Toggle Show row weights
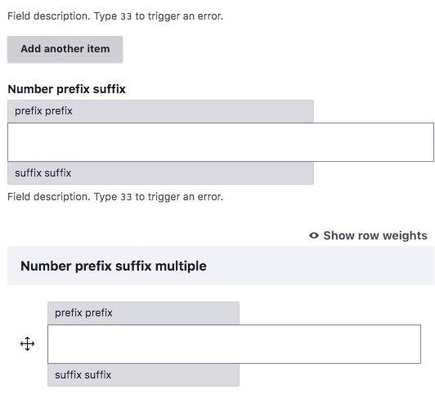The width and height of the screenshot is (435, 403). coord(368,235)
